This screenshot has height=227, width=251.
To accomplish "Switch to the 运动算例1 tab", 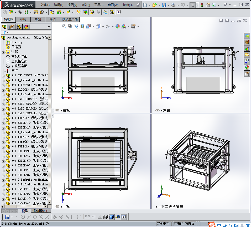I will [x=40, y=211].
